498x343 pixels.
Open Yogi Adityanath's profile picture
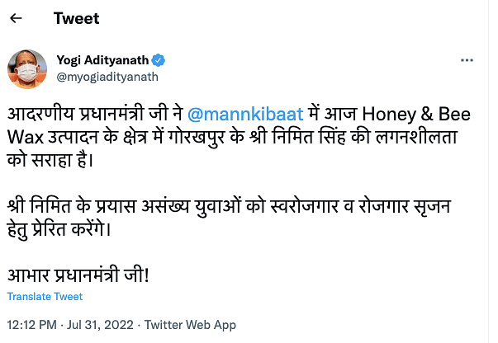point(26,68)
